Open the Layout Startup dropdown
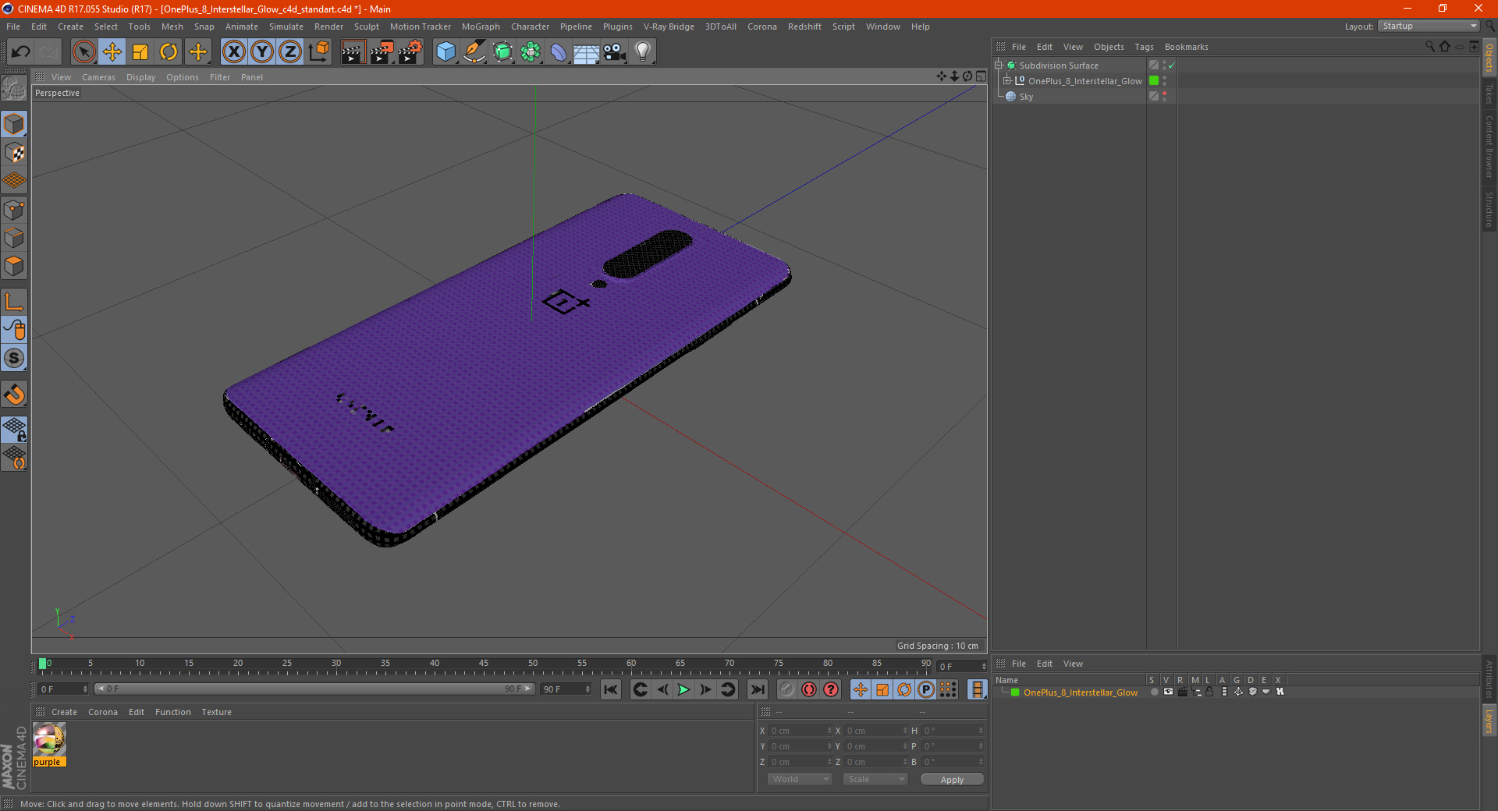Viewport: 1498px width, 811px height. tap(1429, 26)
